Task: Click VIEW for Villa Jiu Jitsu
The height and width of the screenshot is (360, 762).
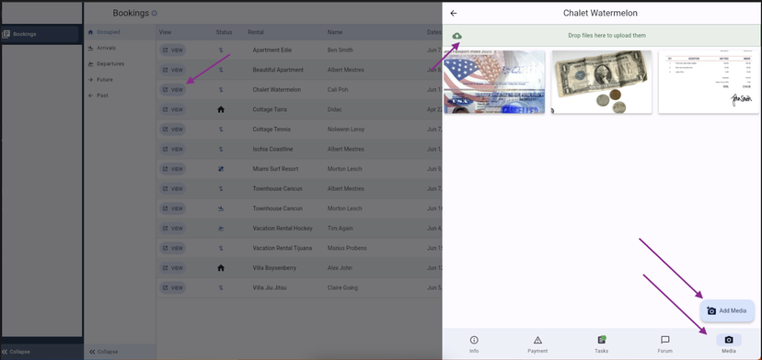Action: 172,287
